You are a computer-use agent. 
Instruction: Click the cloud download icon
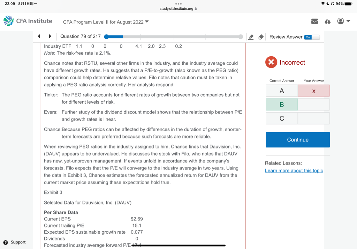327,22
